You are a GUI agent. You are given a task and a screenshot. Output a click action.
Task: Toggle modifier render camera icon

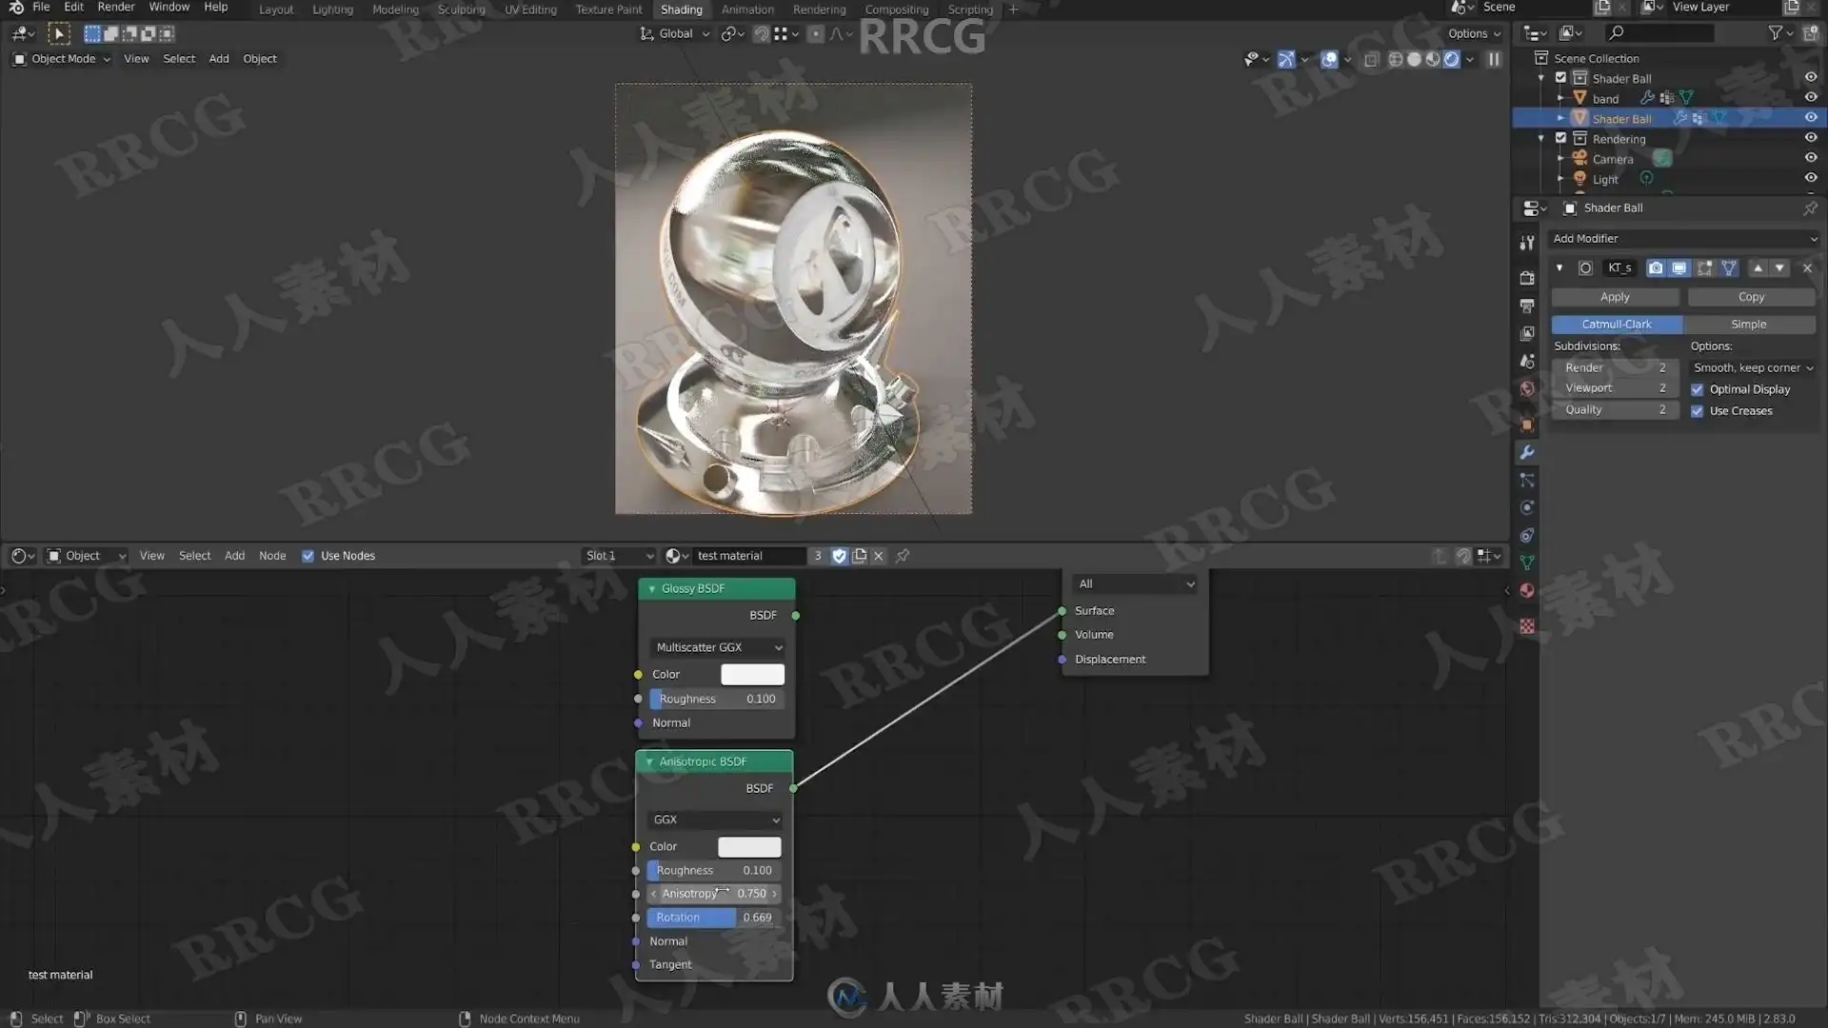coord(1656,268)
